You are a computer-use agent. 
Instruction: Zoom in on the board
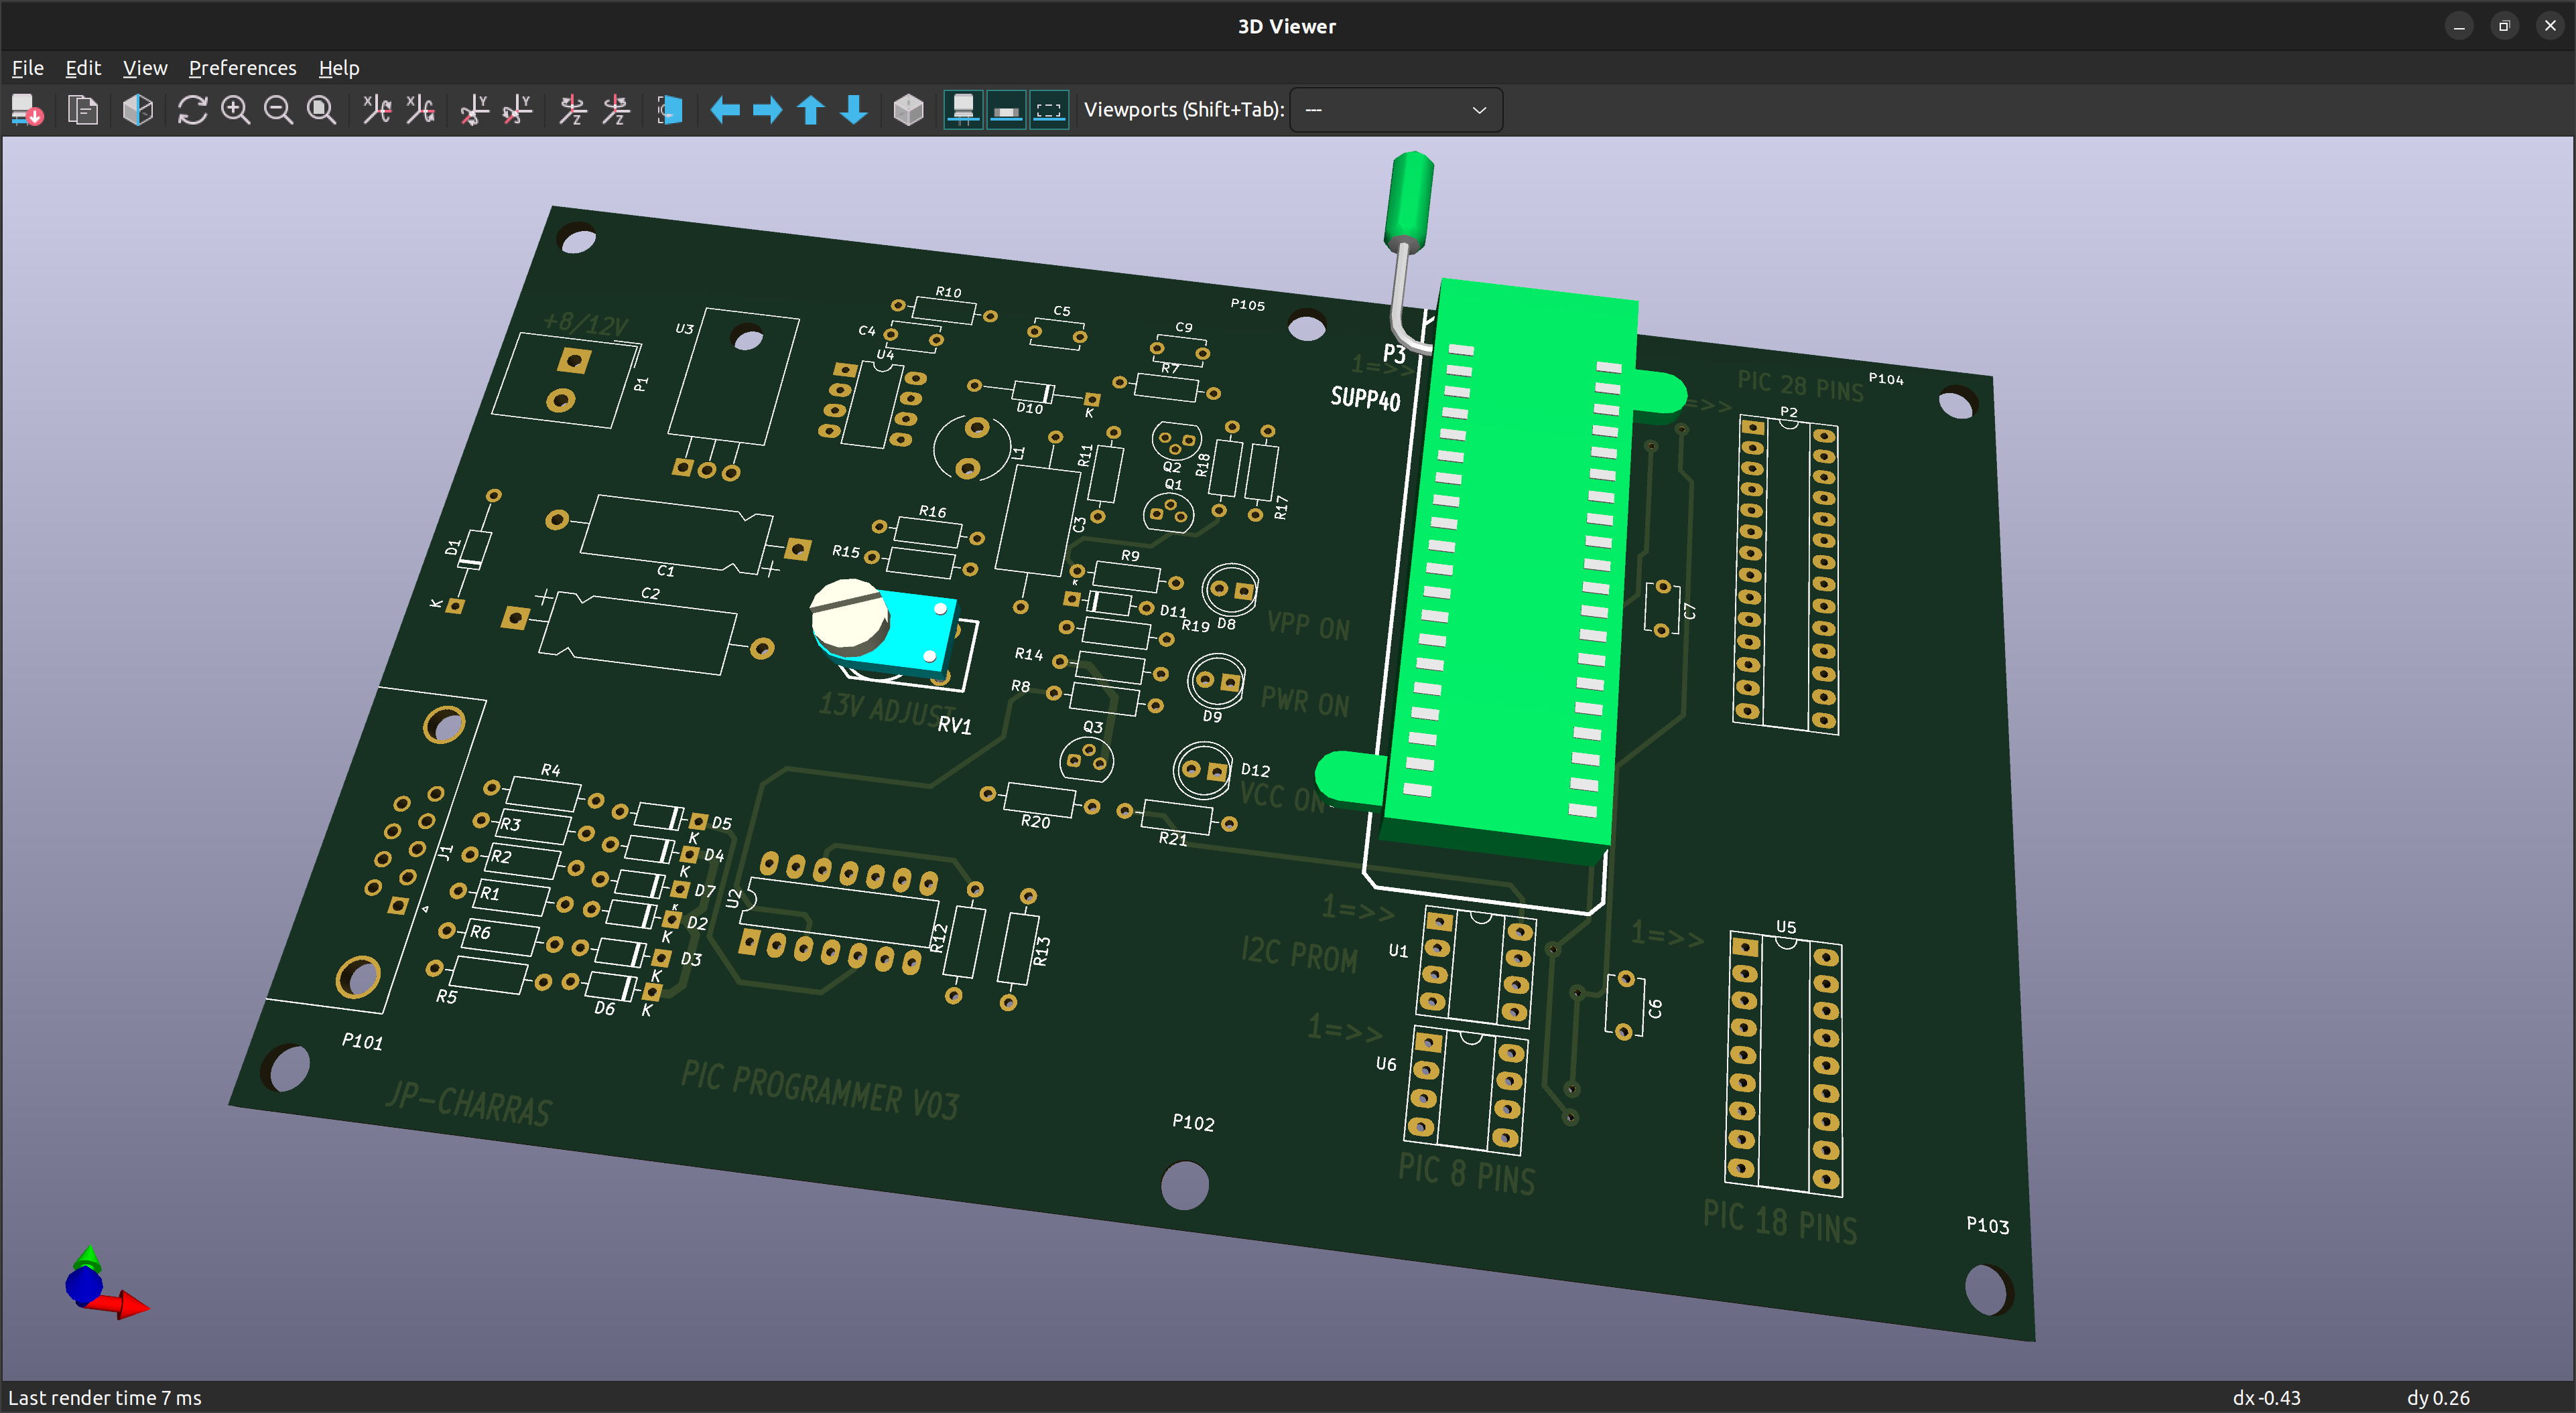pos(236,110)
